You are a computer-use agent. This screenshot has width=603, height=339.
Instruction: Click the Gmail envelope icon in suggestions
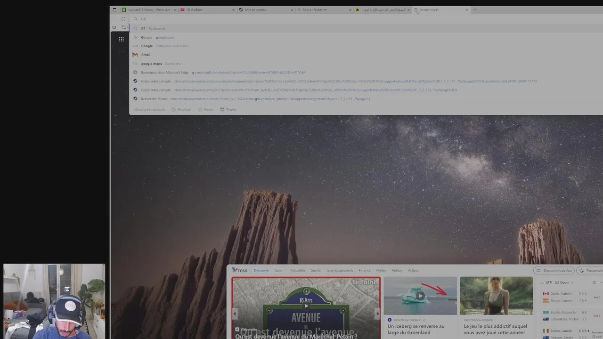tap(135, 55)
